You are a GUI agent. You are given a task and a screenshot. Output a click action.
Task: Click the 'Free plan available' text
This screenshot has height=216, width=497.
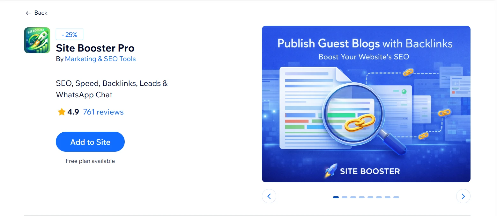click(90, 161)
